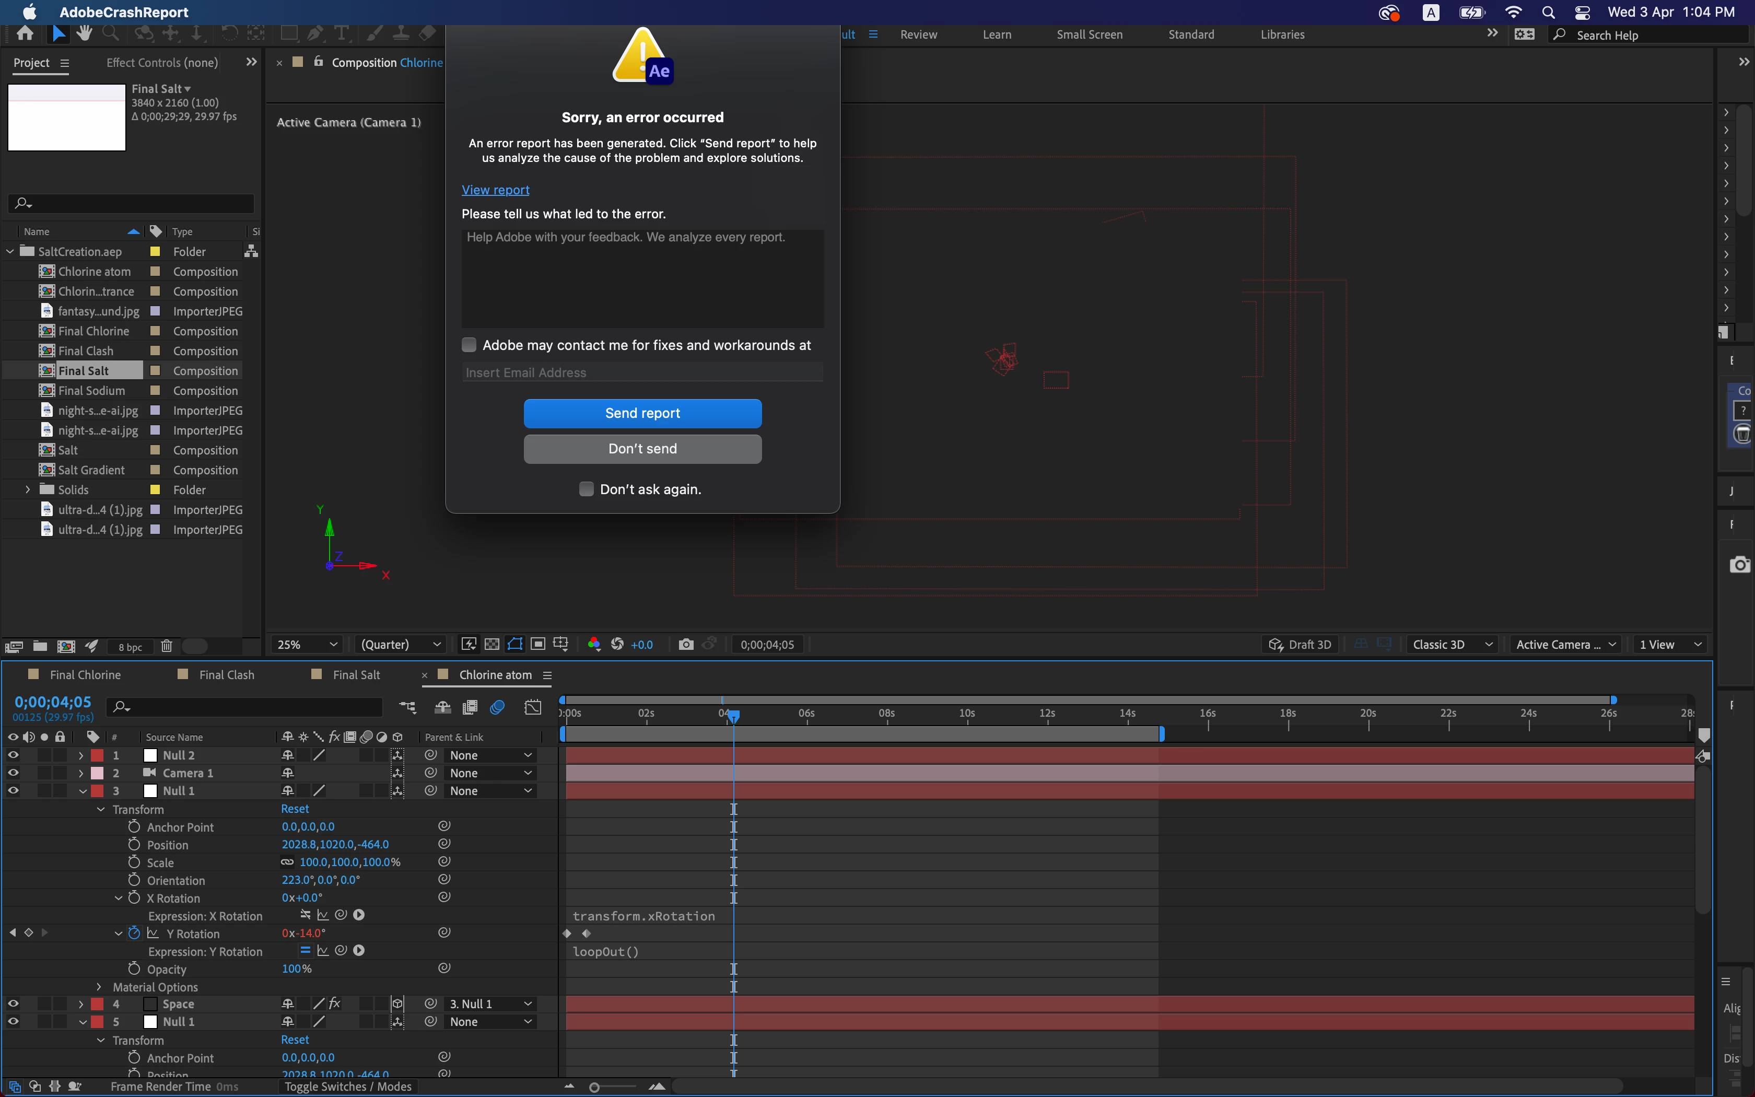
Task: Click the Send report button
Action: pyautogui.click(x=642, y=413)
